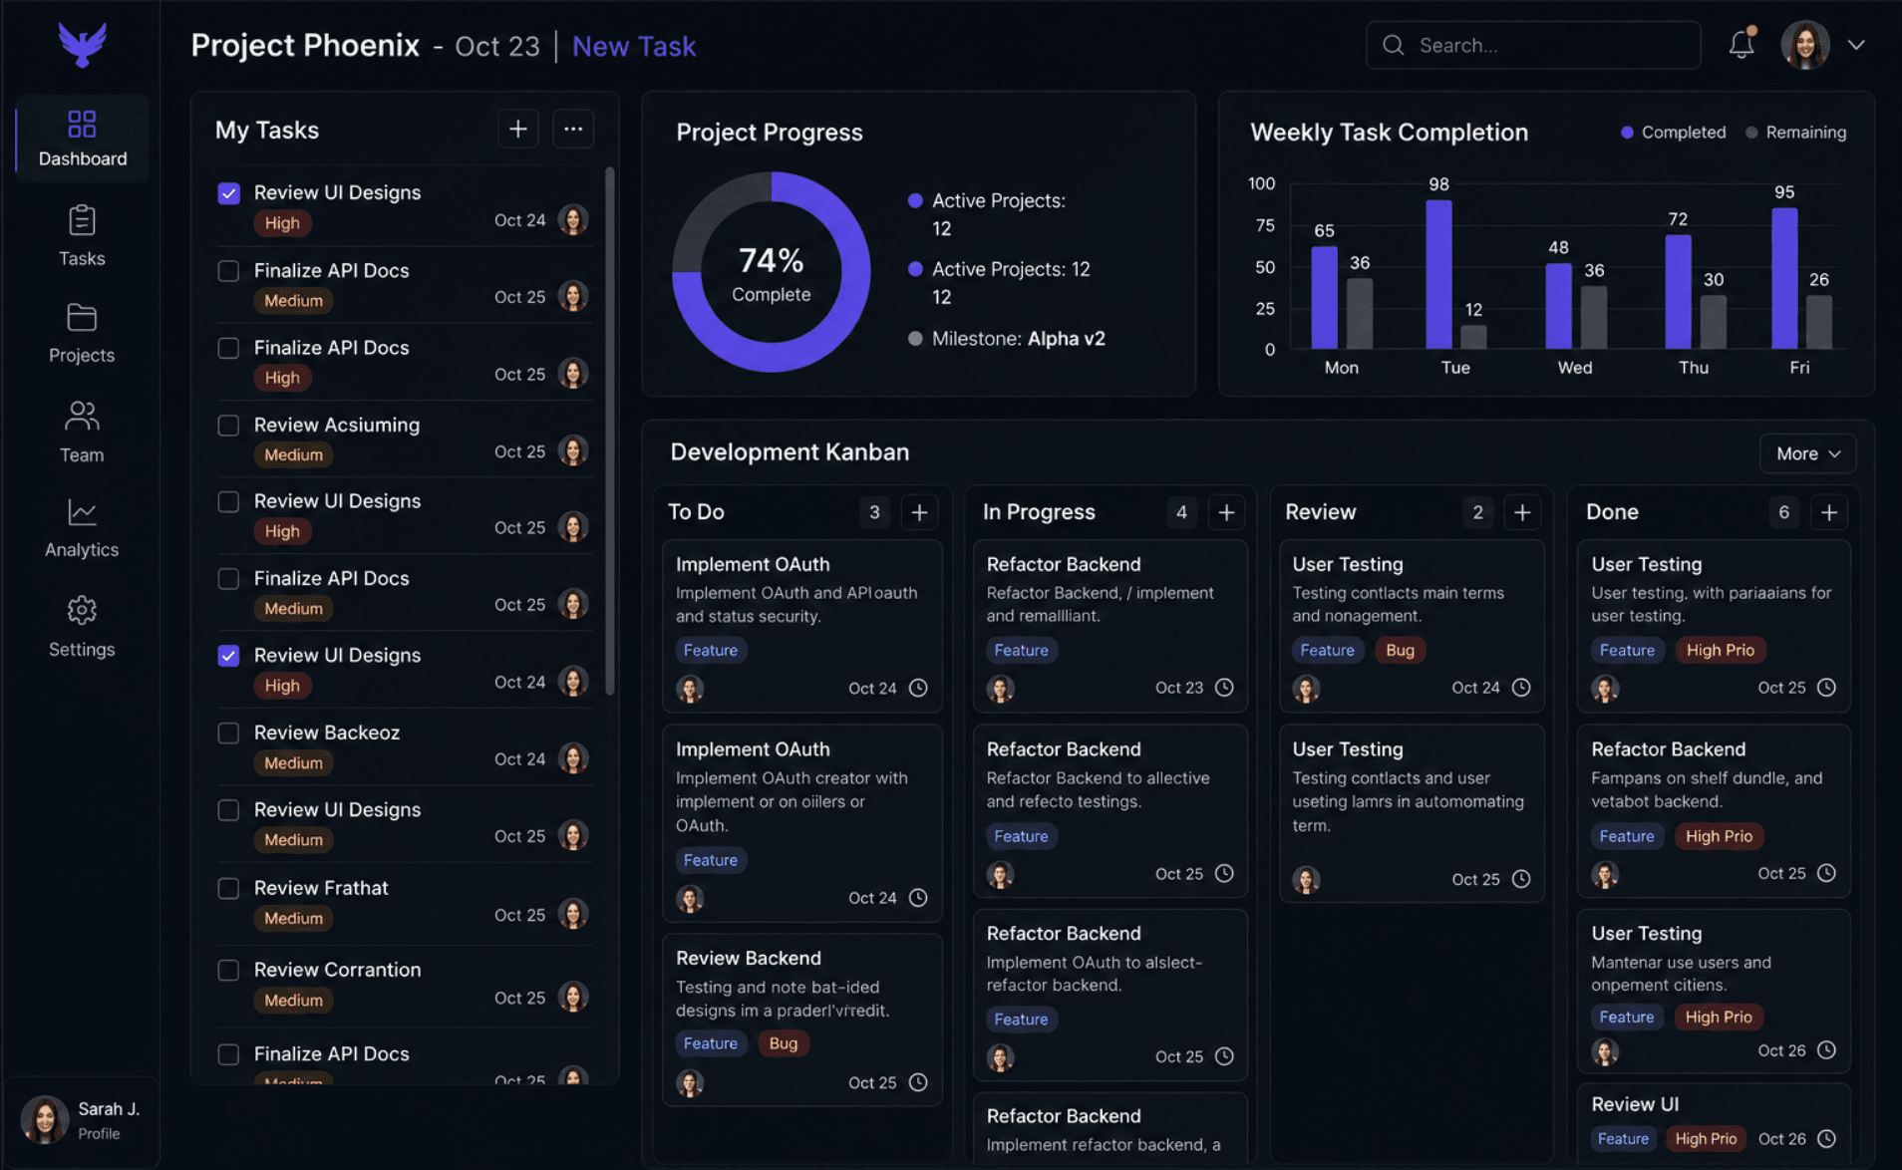Switch to Analytics view
The image size is (1902, 1170).
[82, 528]
